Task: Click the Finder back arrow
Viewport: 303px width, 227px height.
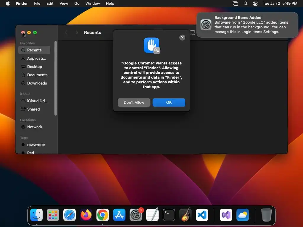Action: click(x=66, y=33)
